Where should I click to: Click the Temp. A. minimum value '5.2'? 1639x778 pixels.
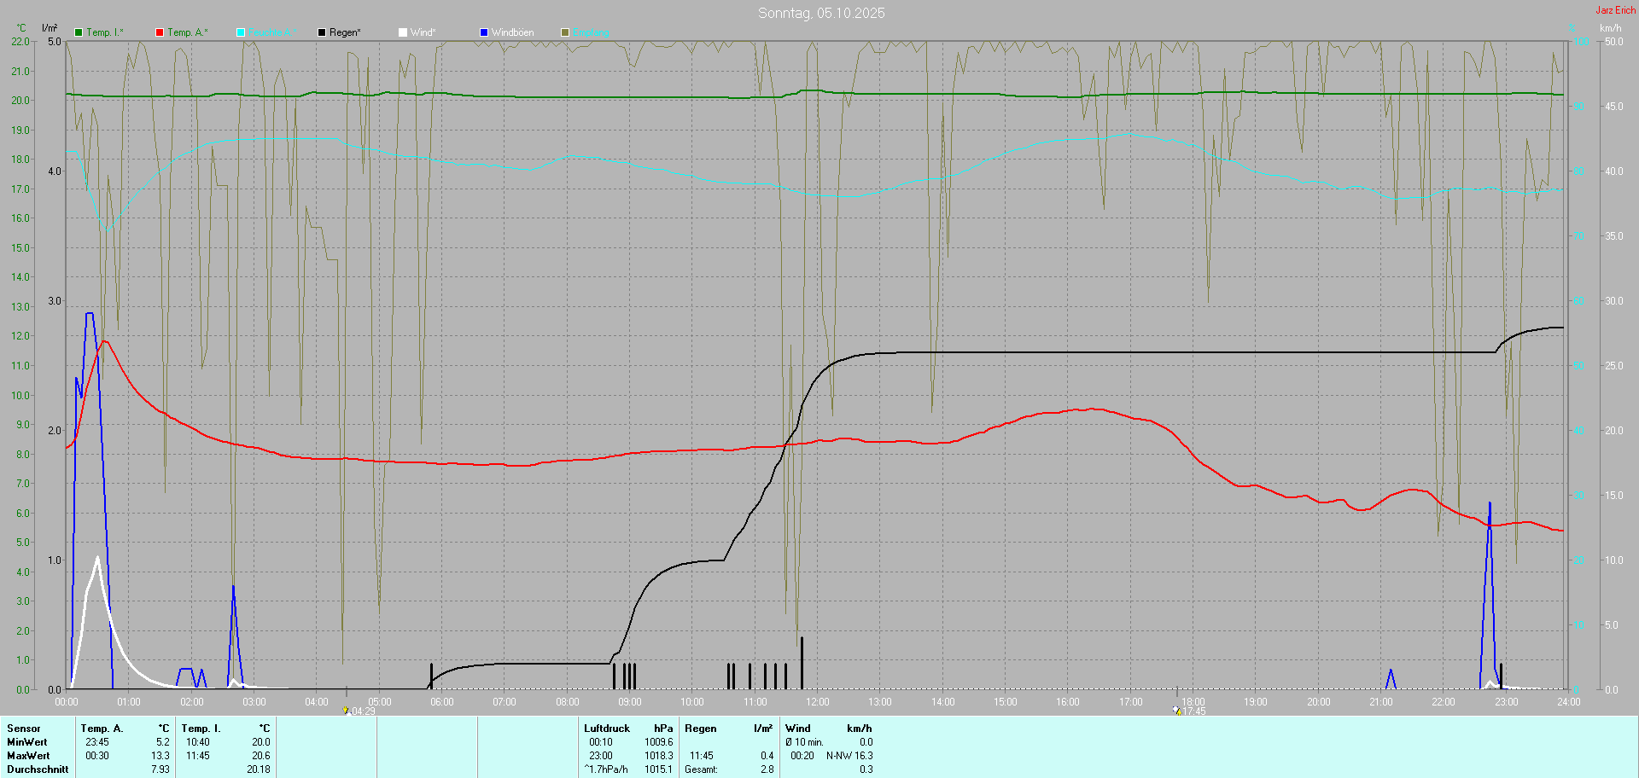(x=163, y=742)
